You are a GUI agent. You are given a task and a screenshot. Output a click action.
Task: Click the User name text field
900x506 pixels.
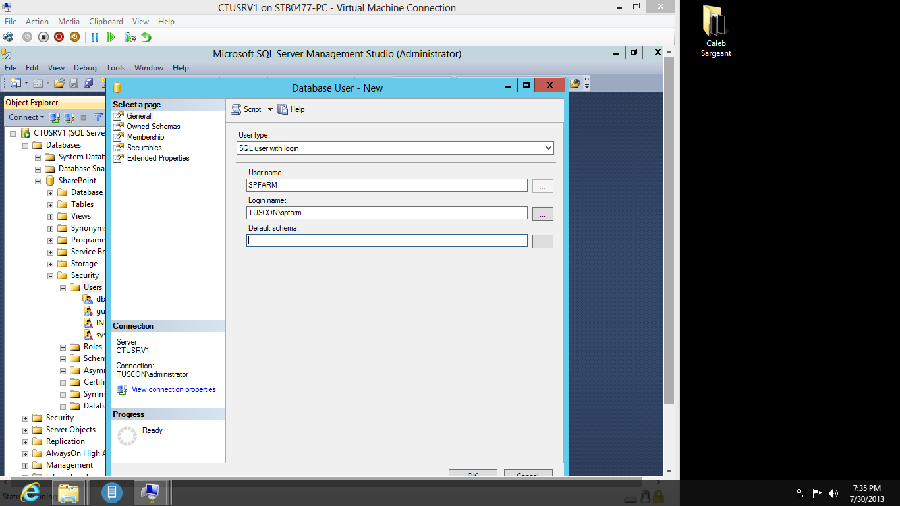pos(387,185)
